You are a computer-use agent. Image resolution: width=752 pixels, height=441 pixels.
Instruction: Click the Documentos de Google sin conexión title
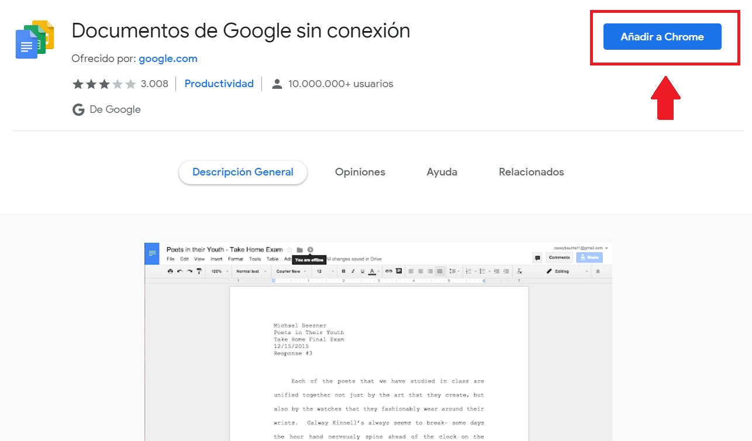point(241,30)
